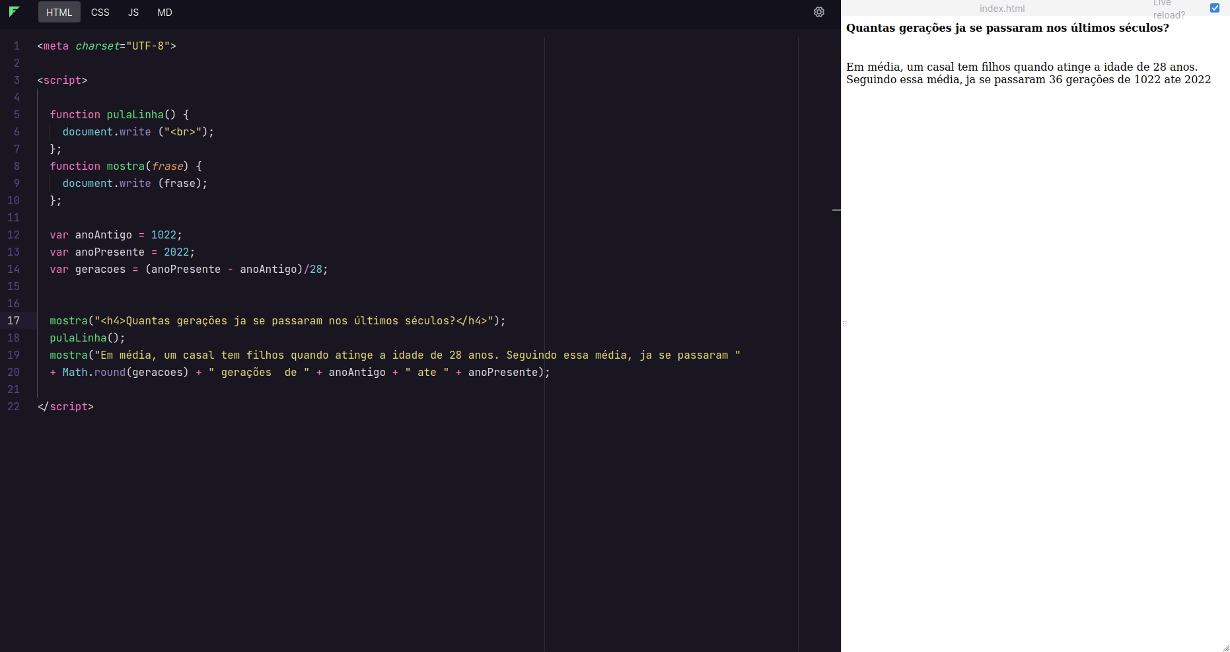Click function pulaLinha() declaration
Viewport: 1230px width, 652px height.
pyautogui.click(x=120, y=114)
